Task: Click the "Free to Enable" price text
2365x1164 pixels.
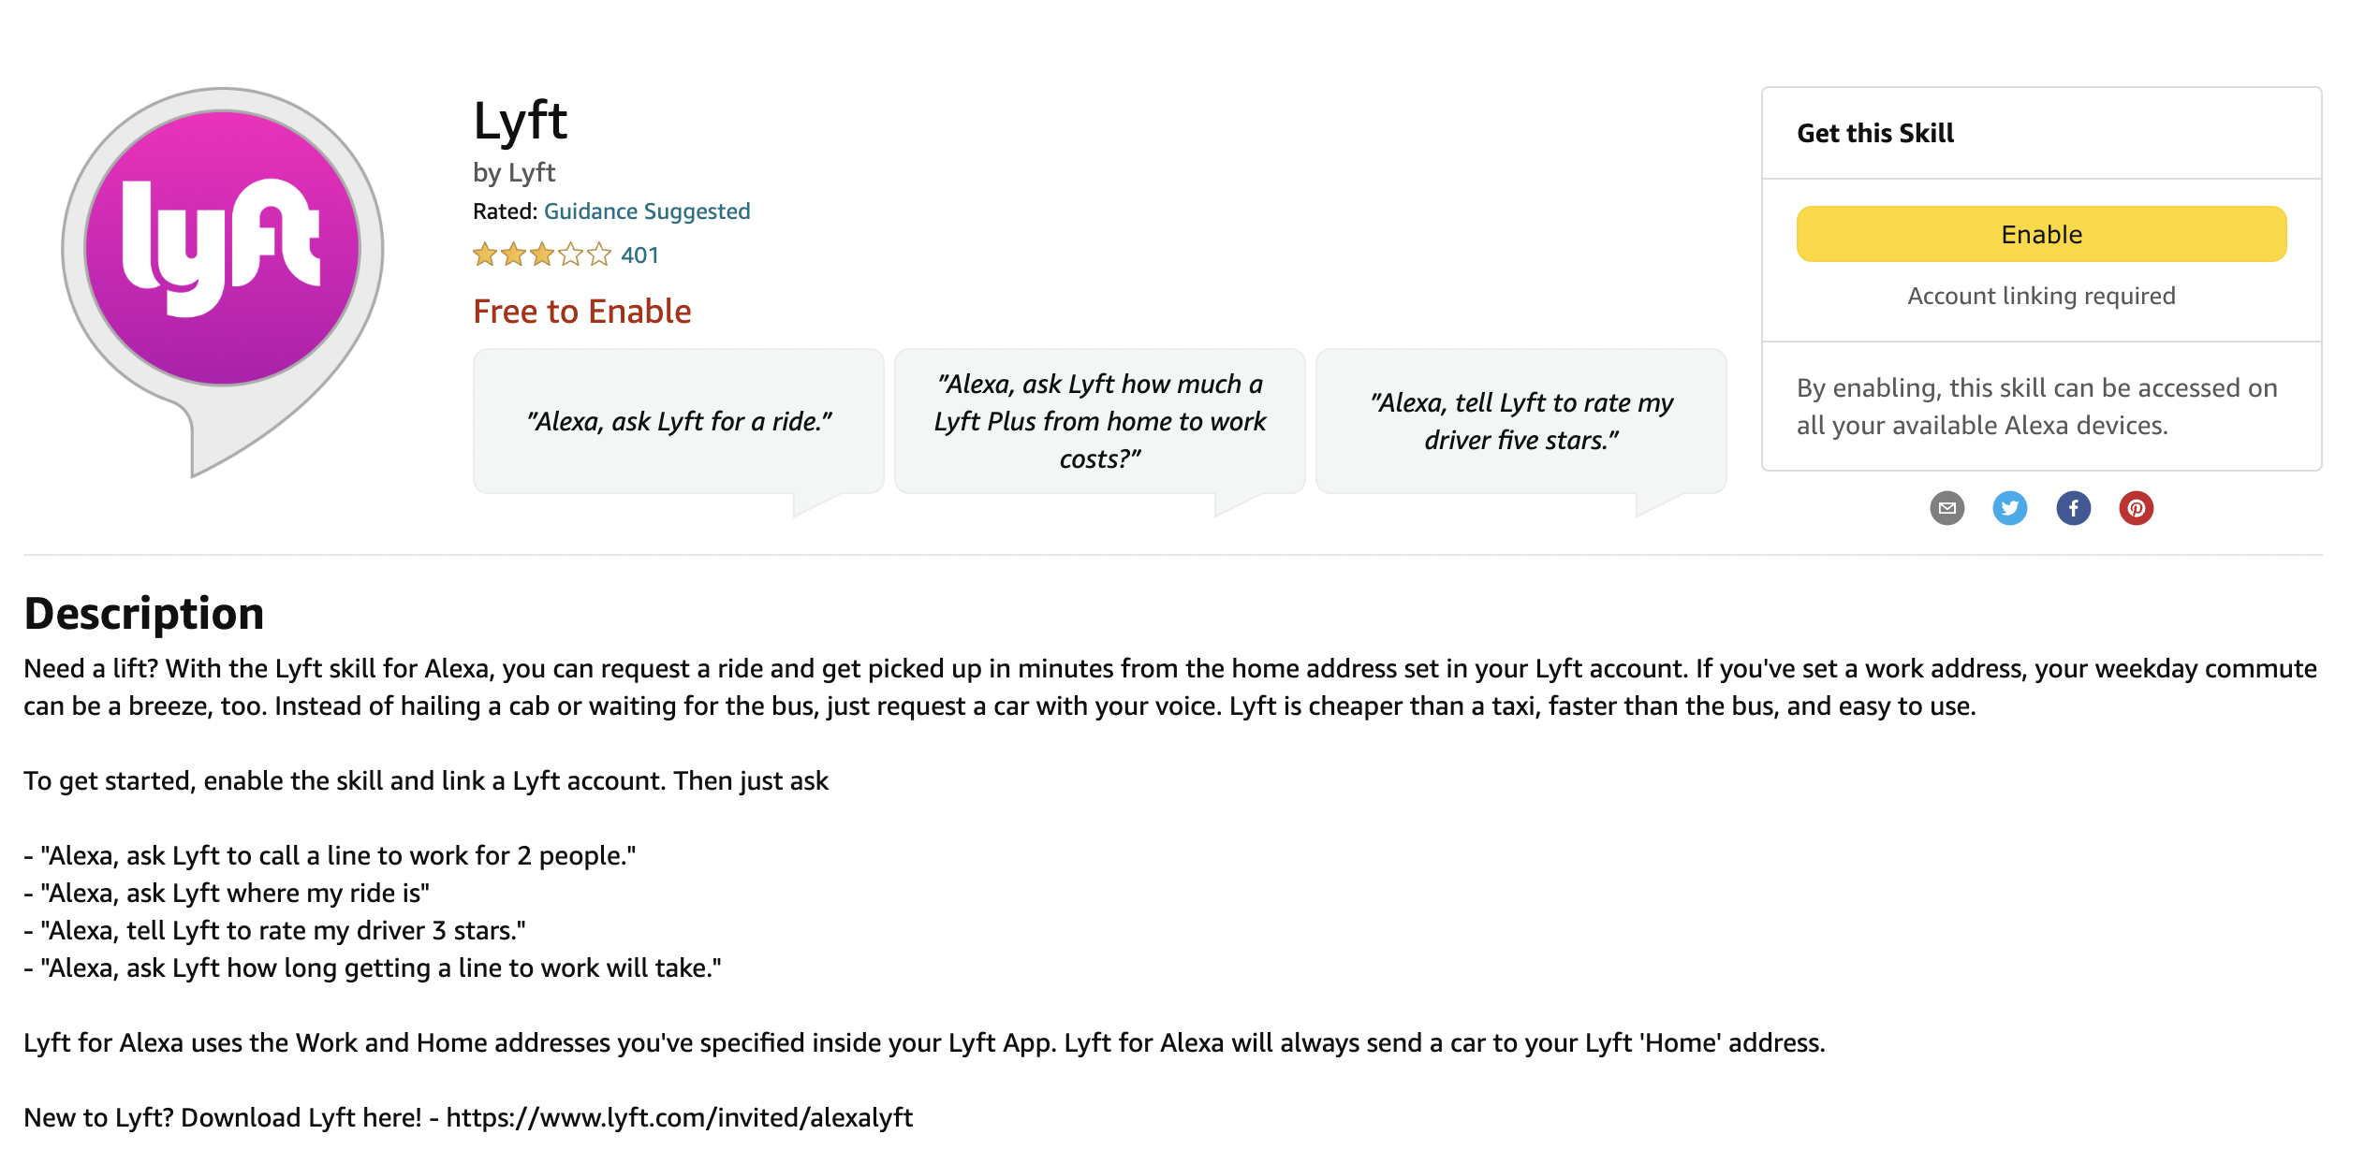Action: [x=581, y=311]
